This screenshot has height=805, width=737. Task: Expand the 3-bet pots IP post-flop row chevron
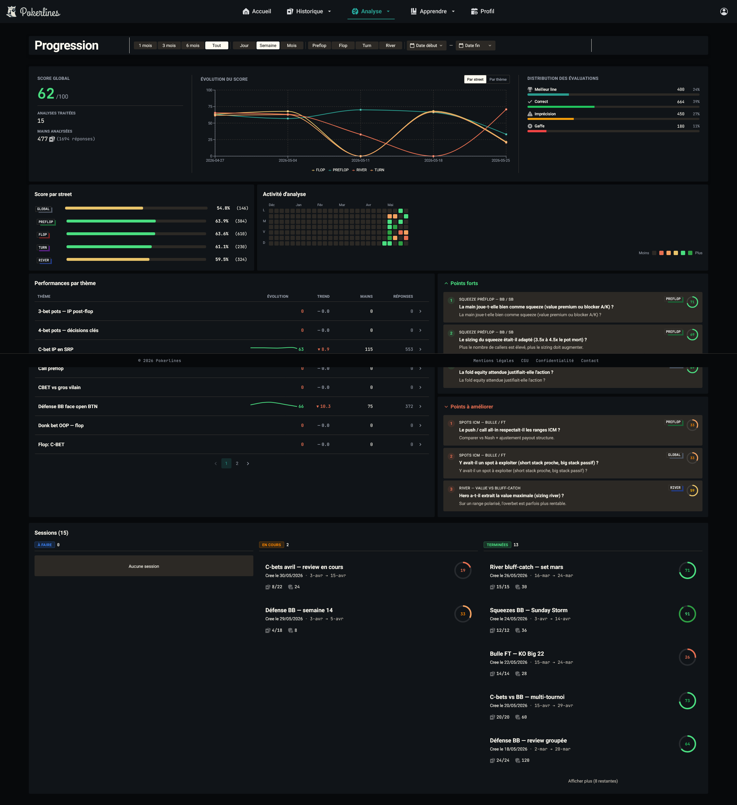tap(420, 312)
